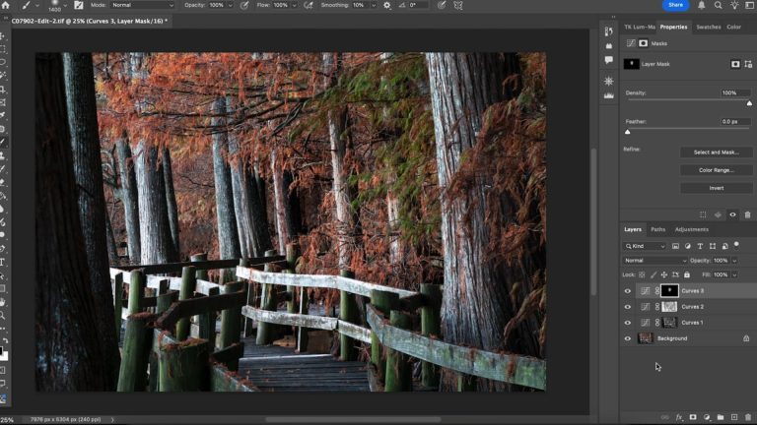Click the brush smoothing options gear icon
The image size is (757, 425).
[386, 5]
